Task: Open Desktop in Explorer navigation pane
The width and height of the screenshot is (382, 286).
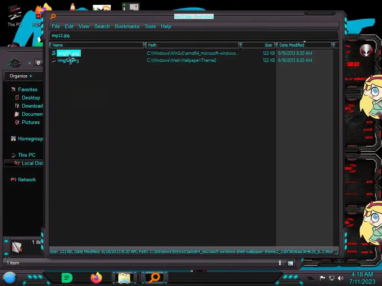Action: [31, 98]
